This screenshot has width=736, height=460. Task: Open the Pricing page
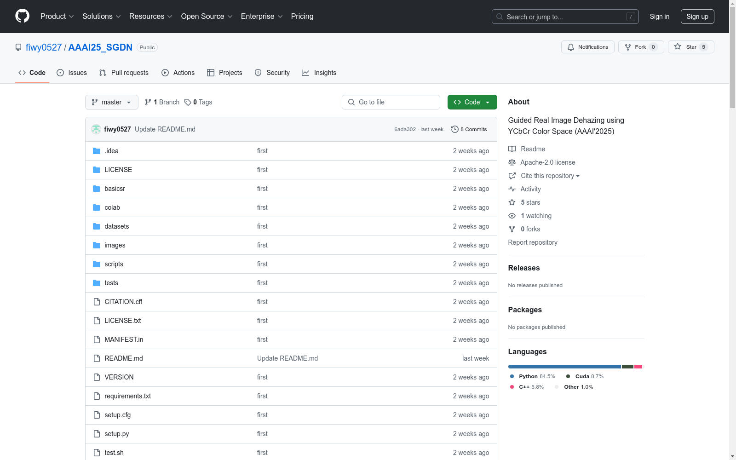(x=302, y=16)
